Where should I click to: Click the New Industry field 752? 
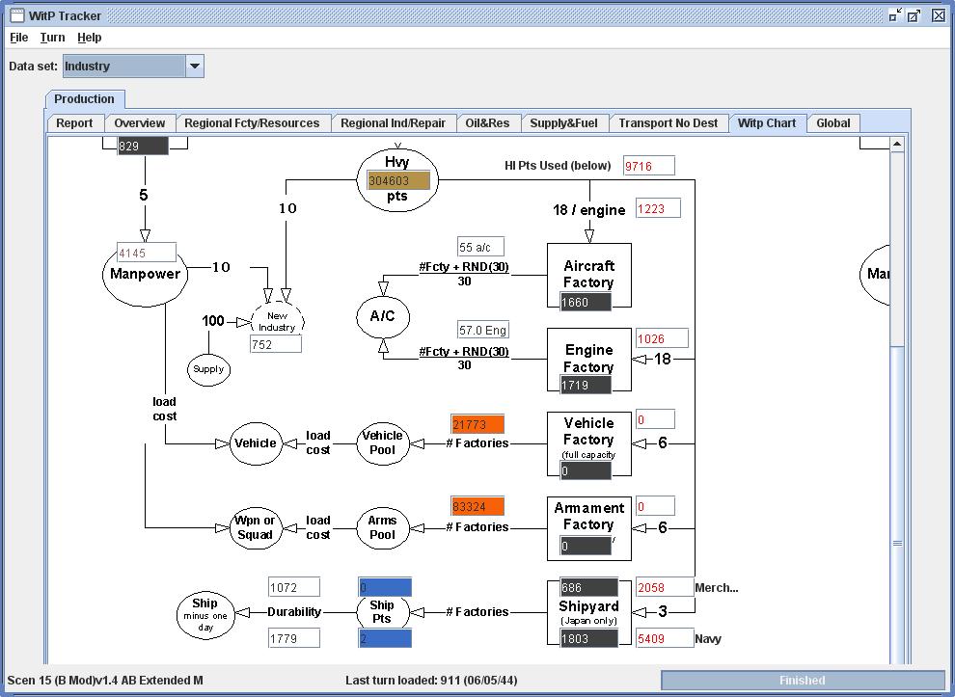coord(275,344)
